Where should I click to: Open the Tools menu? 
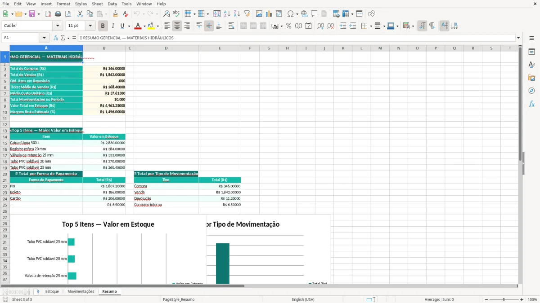tap(126, 4)
